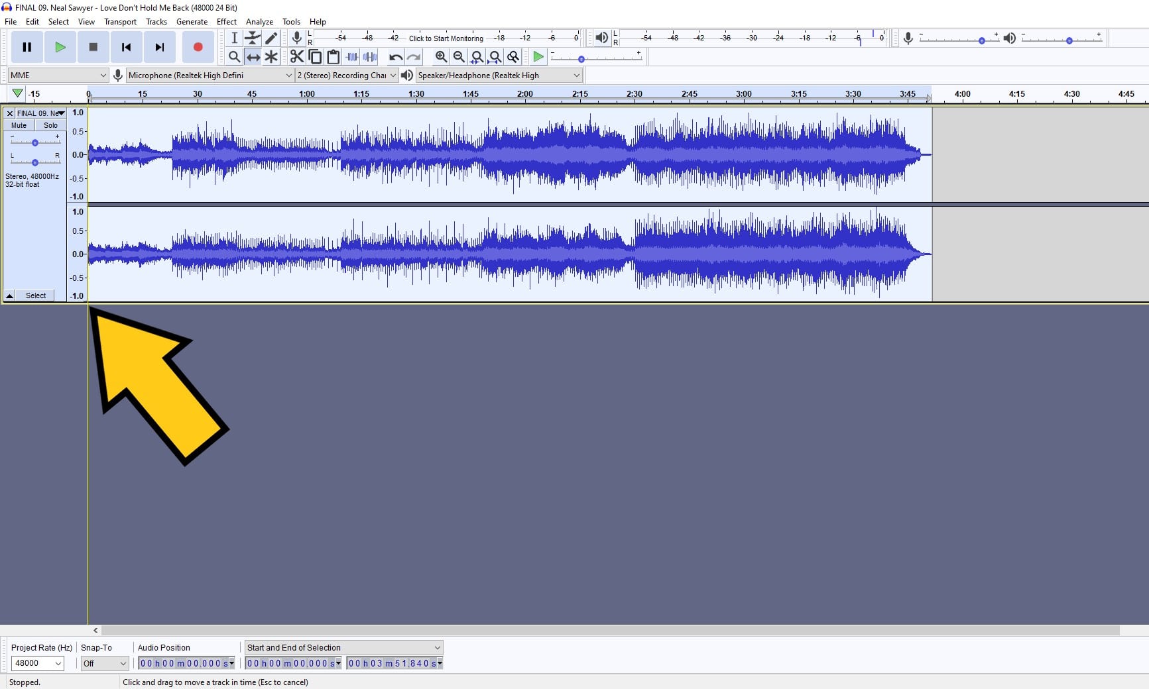1149x689 pixels.
Task: Adjust the track gain slider
Action: point(34,141)
